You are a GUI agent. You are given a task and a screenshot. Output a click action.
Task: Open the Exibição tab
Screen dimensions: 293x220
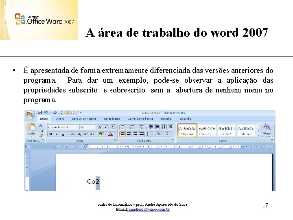pos(185,119)
